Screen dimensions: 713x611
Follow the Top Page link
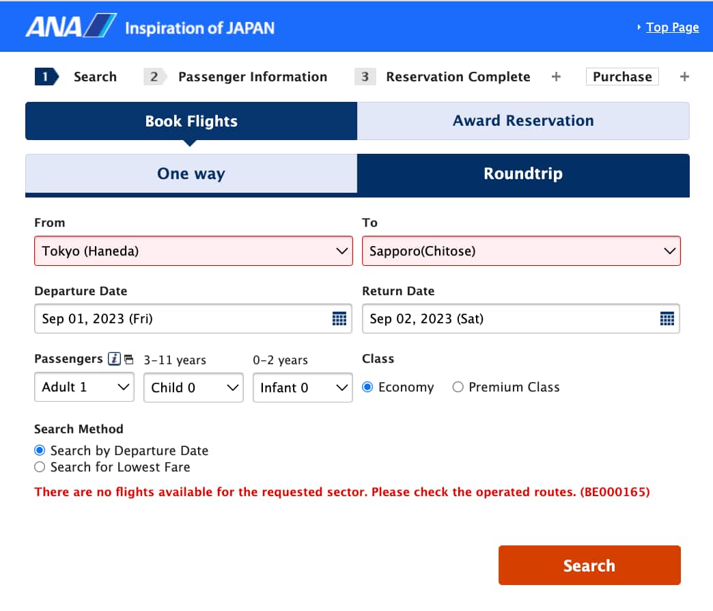(x=672, y=27)
